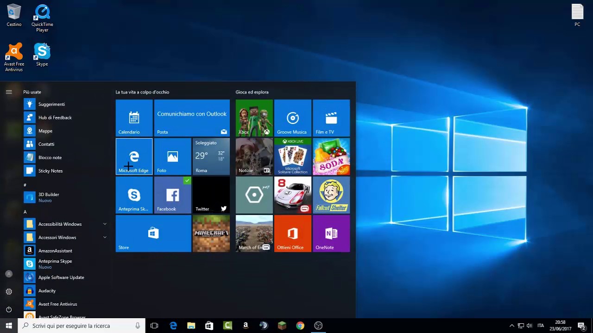Click the # section header
The height and width of the screenshot is (333, 593).
point(25,185)
